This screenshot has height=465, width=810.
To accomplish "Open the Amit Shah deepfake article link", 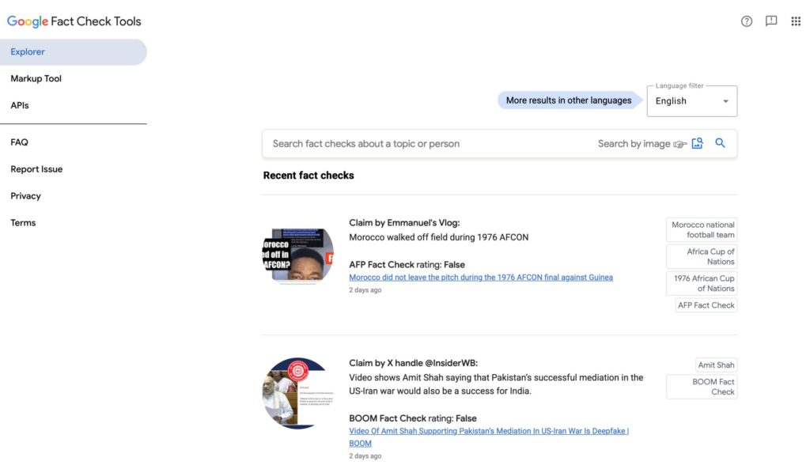I will pos(489,431).
